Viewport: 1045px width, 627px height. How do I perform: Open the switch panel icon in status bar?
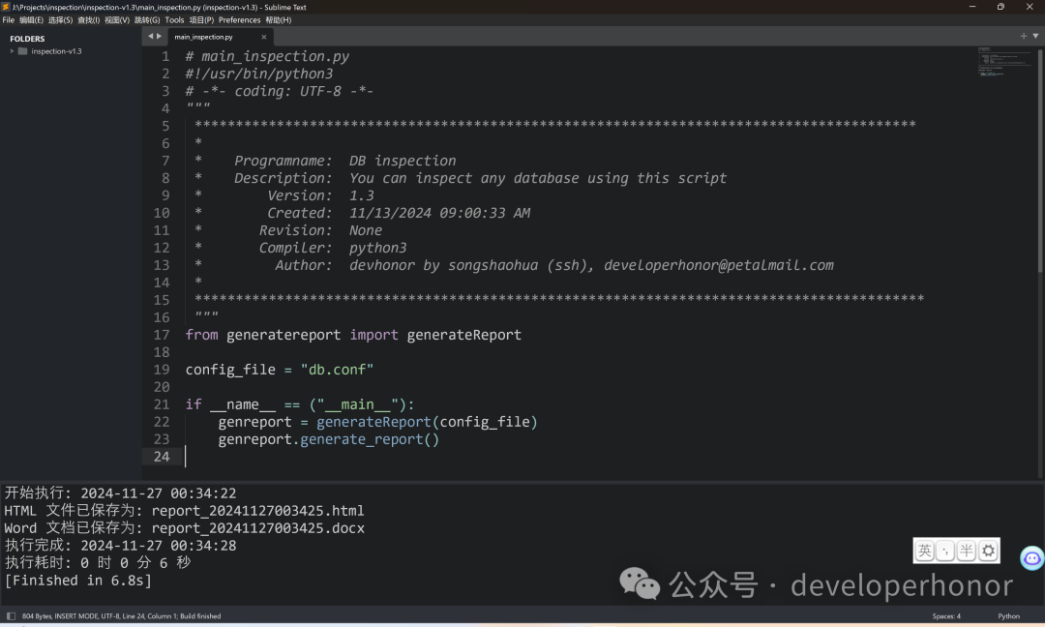pyautogui.click(x=11, y=616)
